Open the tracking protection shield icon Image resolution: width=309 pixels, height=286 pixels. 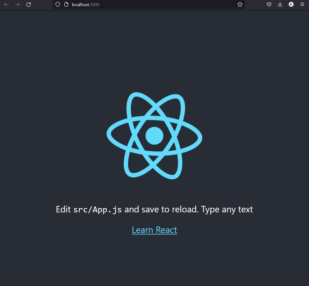[58, 5]
